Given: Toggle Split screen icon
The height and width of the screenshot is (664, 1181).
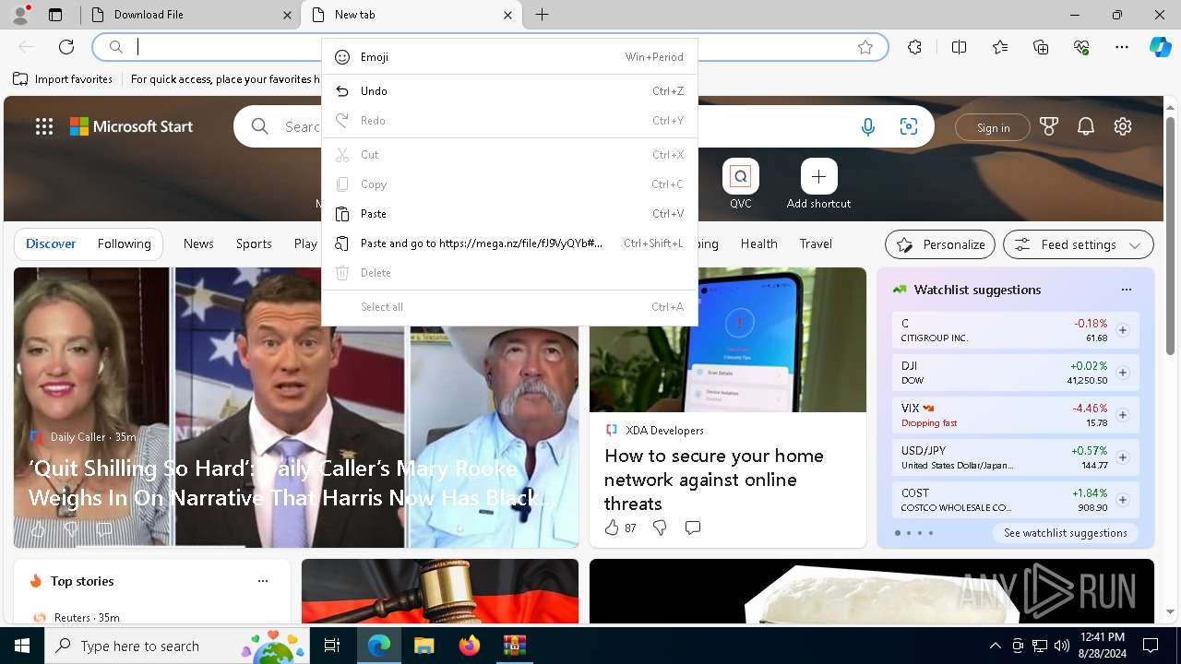Looking at the screenshot, I should pyautogui.click(x=959, y=47).
